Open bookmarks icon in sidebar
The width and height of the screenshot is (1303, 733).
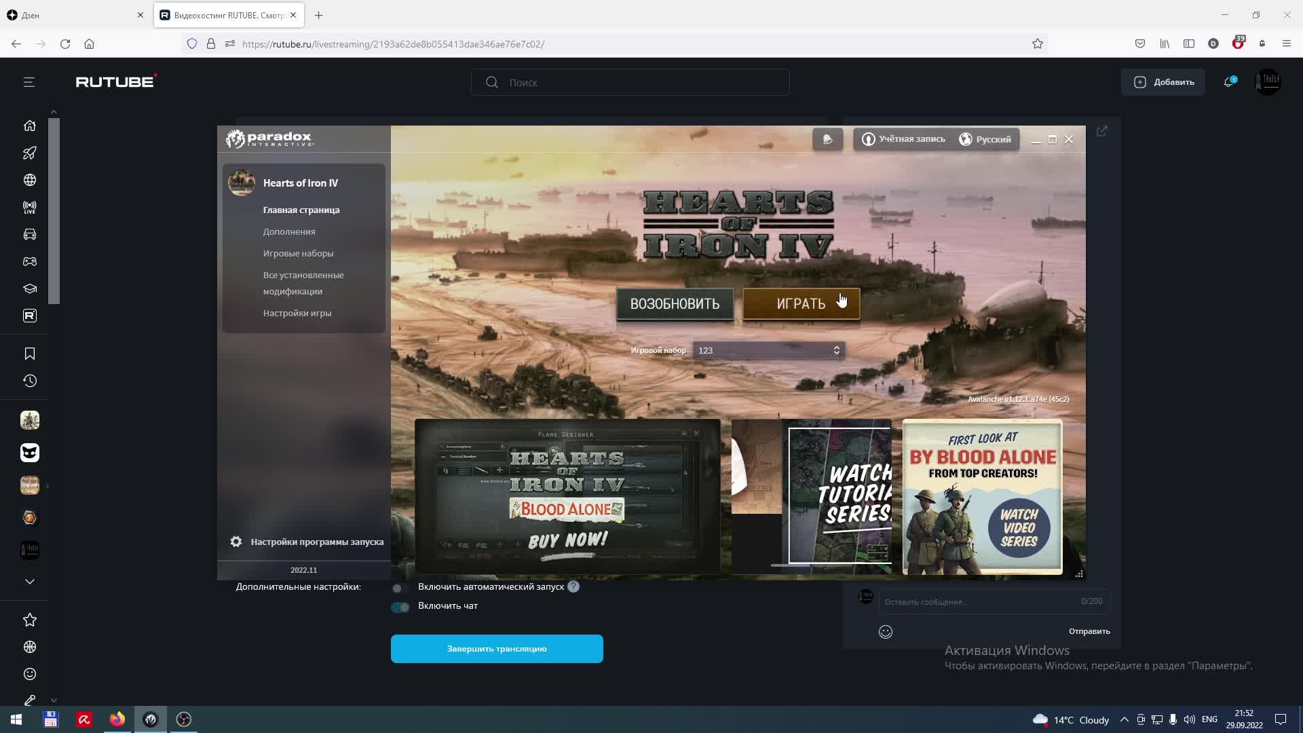(x=30, y=354)
